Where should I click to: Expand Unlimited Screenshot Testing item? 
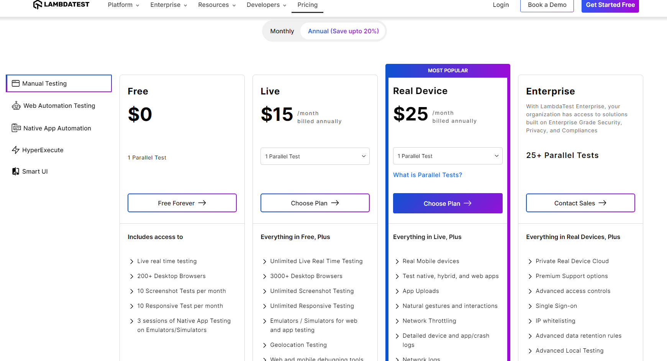[x=308, y=291]
